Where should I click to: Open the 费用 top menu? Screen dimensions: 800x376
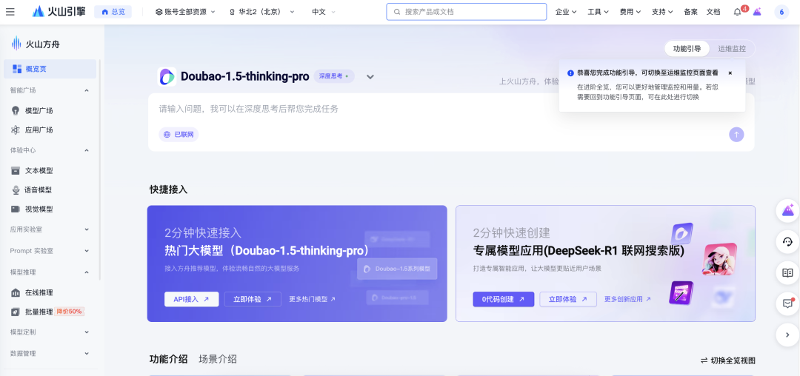630,12
